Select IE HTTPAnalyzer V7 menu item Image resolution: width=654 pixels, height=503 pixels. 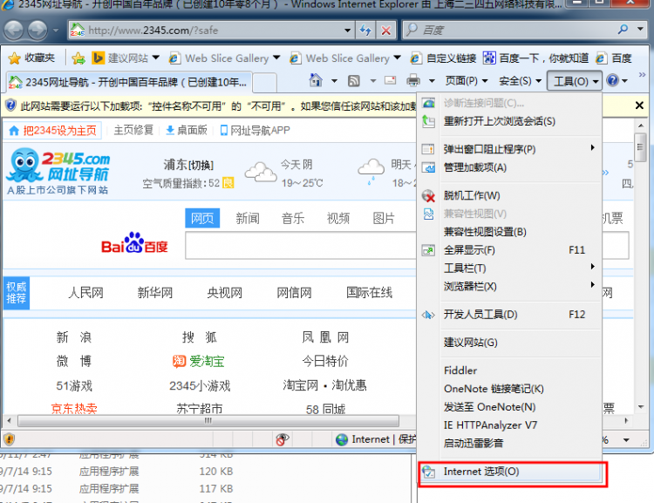point(510,425)
